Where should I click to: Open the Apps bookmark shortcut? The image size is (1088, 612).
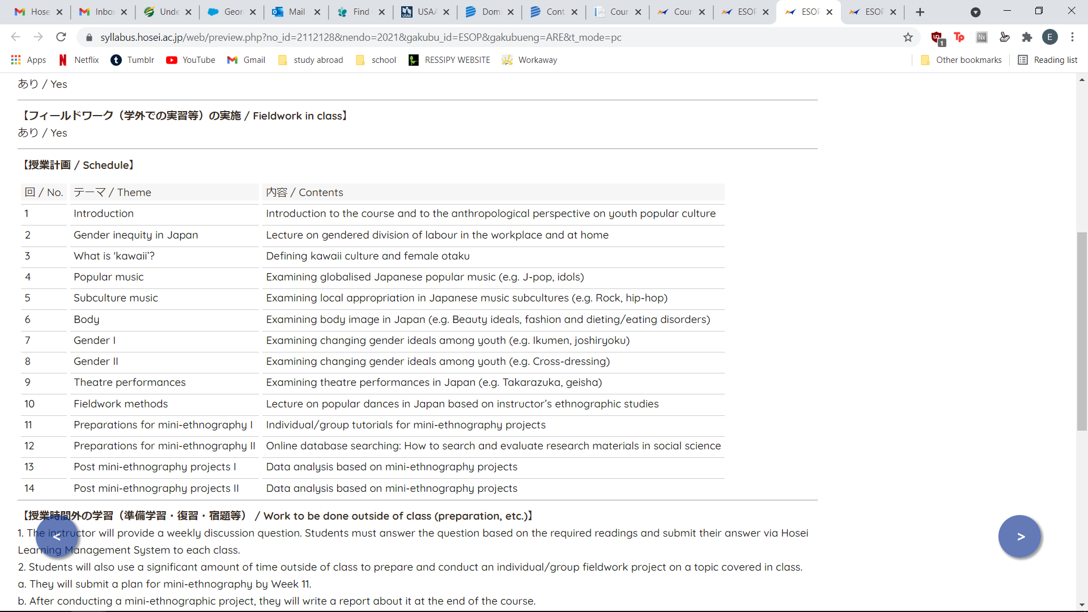pyautogui.click(x=29, y=60)
